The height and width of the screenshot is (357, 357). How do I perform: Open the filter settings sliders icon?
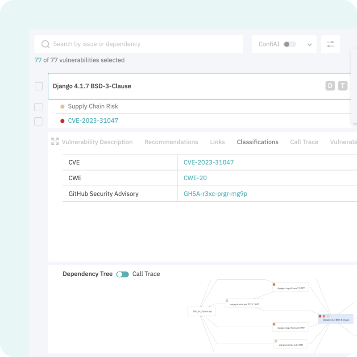(x=330, y=44)
